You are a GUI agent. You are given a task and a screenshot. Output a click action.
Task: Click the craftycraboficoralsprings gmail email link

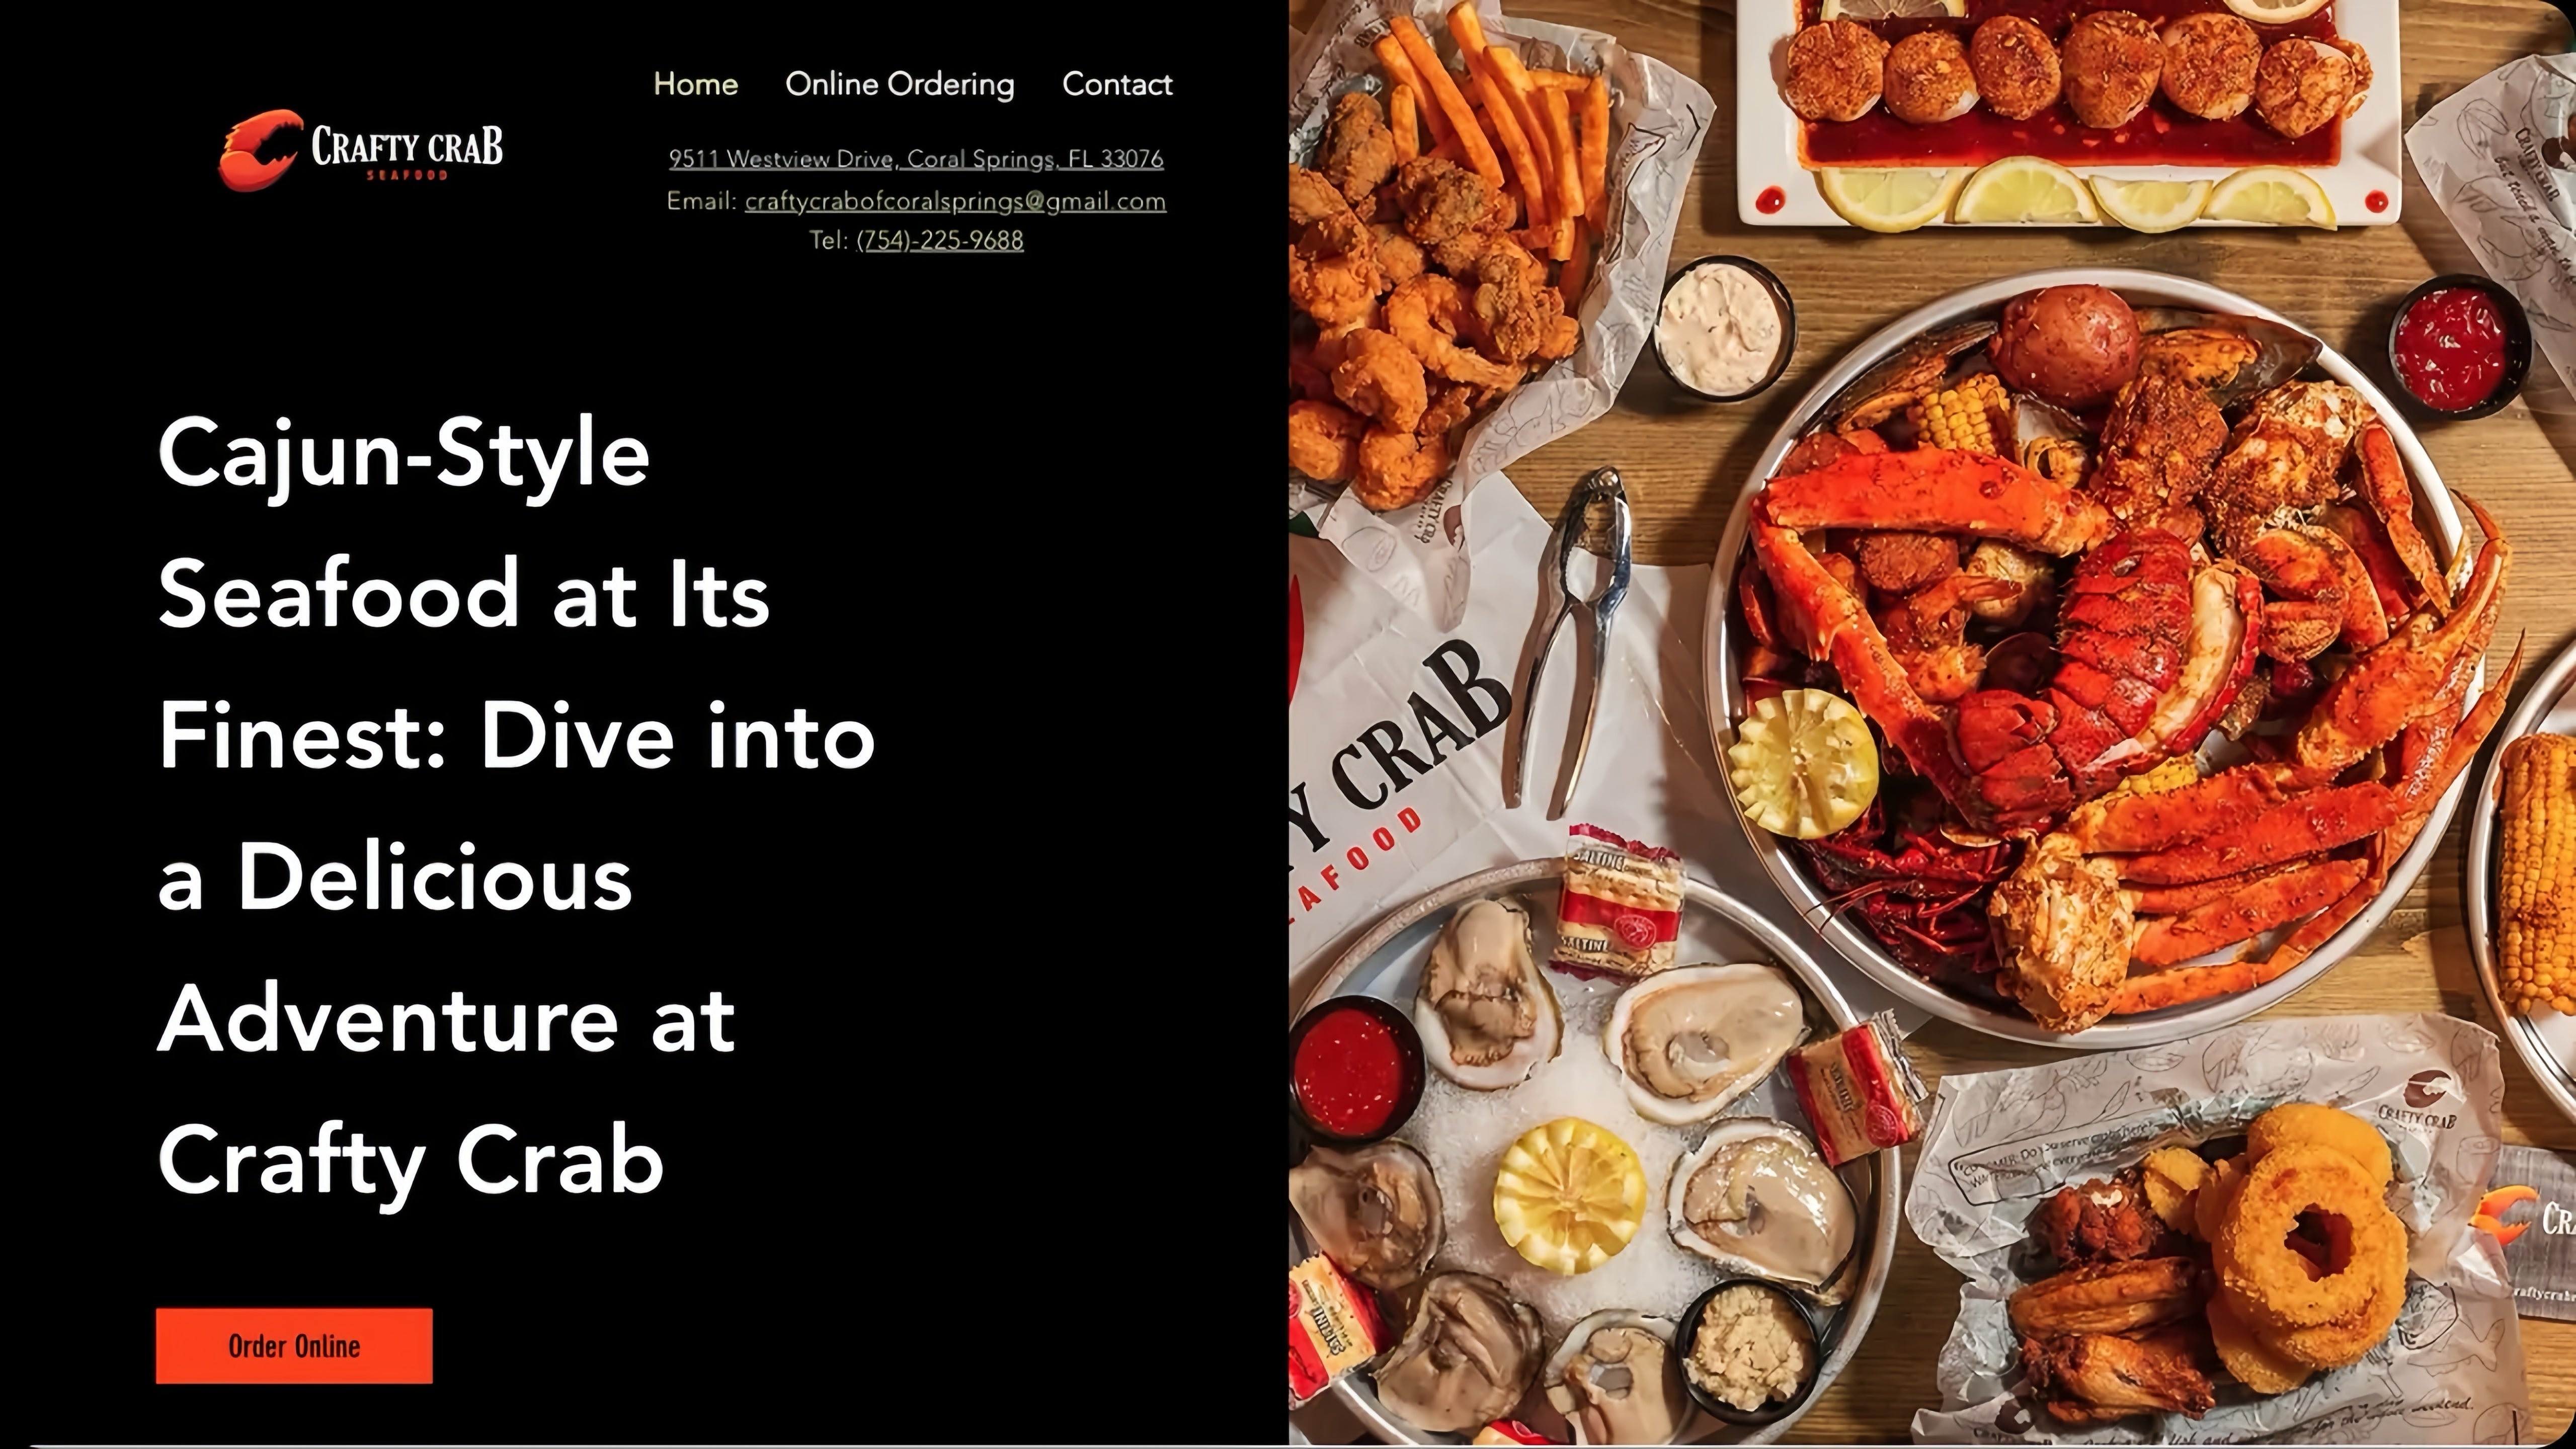click(955, 201)
